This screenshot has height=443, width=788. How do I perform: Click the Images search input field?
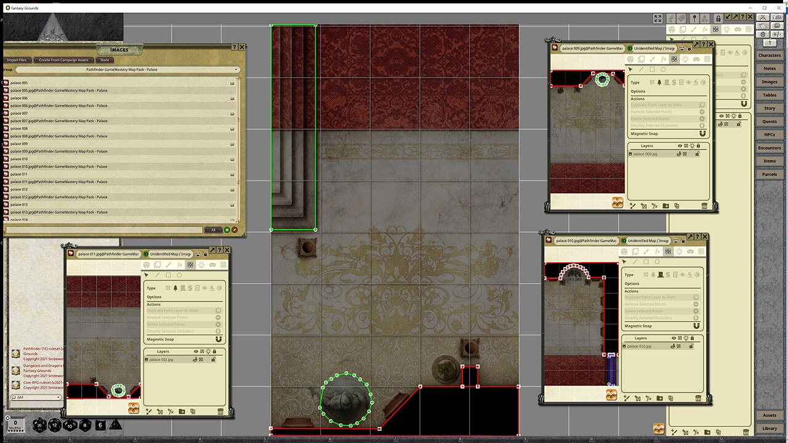click(105, 230)
